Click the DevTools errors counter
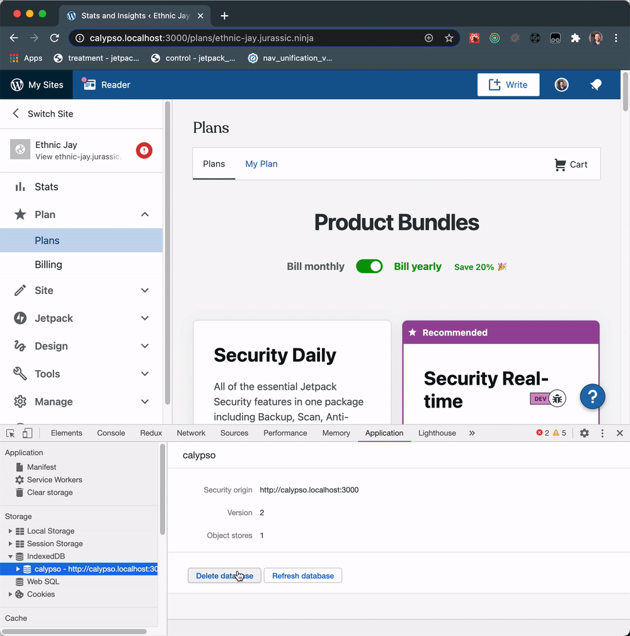Viewport: 630px width, 636px height. click(542, 433)
